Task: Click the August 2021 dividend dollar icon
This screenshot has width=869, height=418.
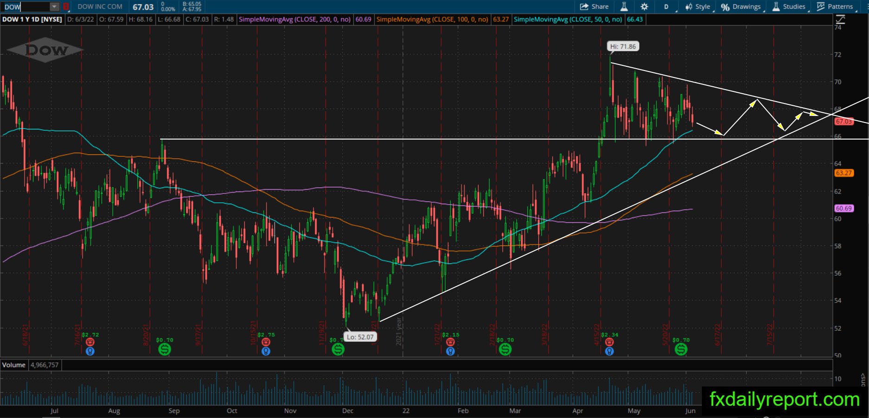Action: click(x=165, y=349)
